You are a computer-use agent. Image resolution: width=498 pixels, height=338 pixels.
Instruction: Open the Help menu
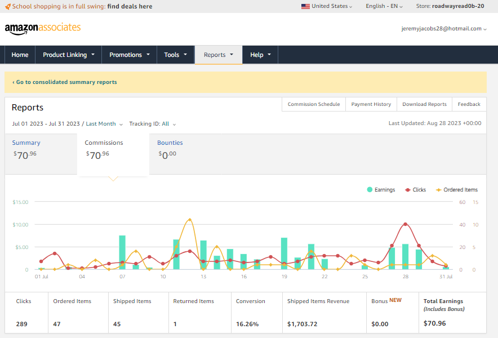[260, 55]
